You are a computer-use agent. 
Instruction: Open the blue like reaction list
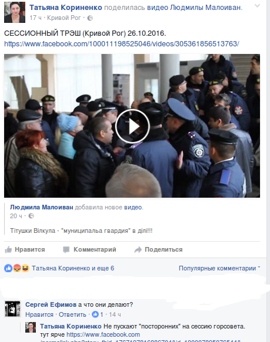pyautogui.click(x=8, y=268)
